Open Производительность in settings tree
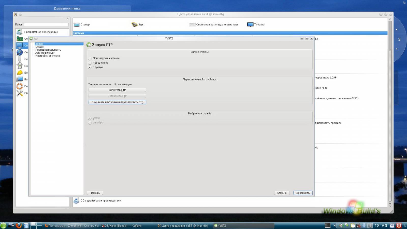 click(x=48, y=50)
